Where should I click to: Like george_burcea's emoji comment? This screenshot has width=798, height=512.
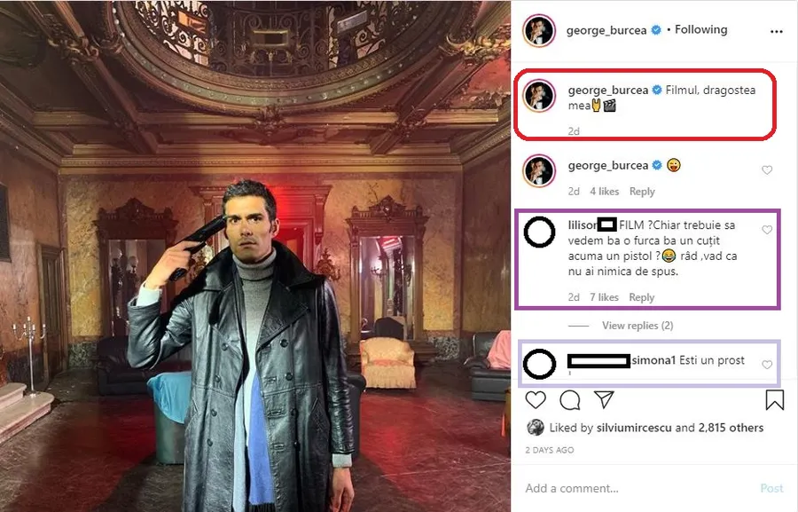tap(767, 170)
